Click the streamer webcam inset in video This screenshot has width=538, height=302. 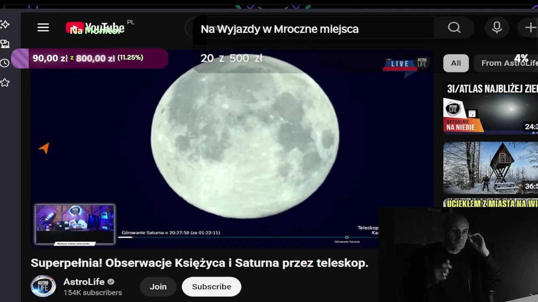pos(75,225)
